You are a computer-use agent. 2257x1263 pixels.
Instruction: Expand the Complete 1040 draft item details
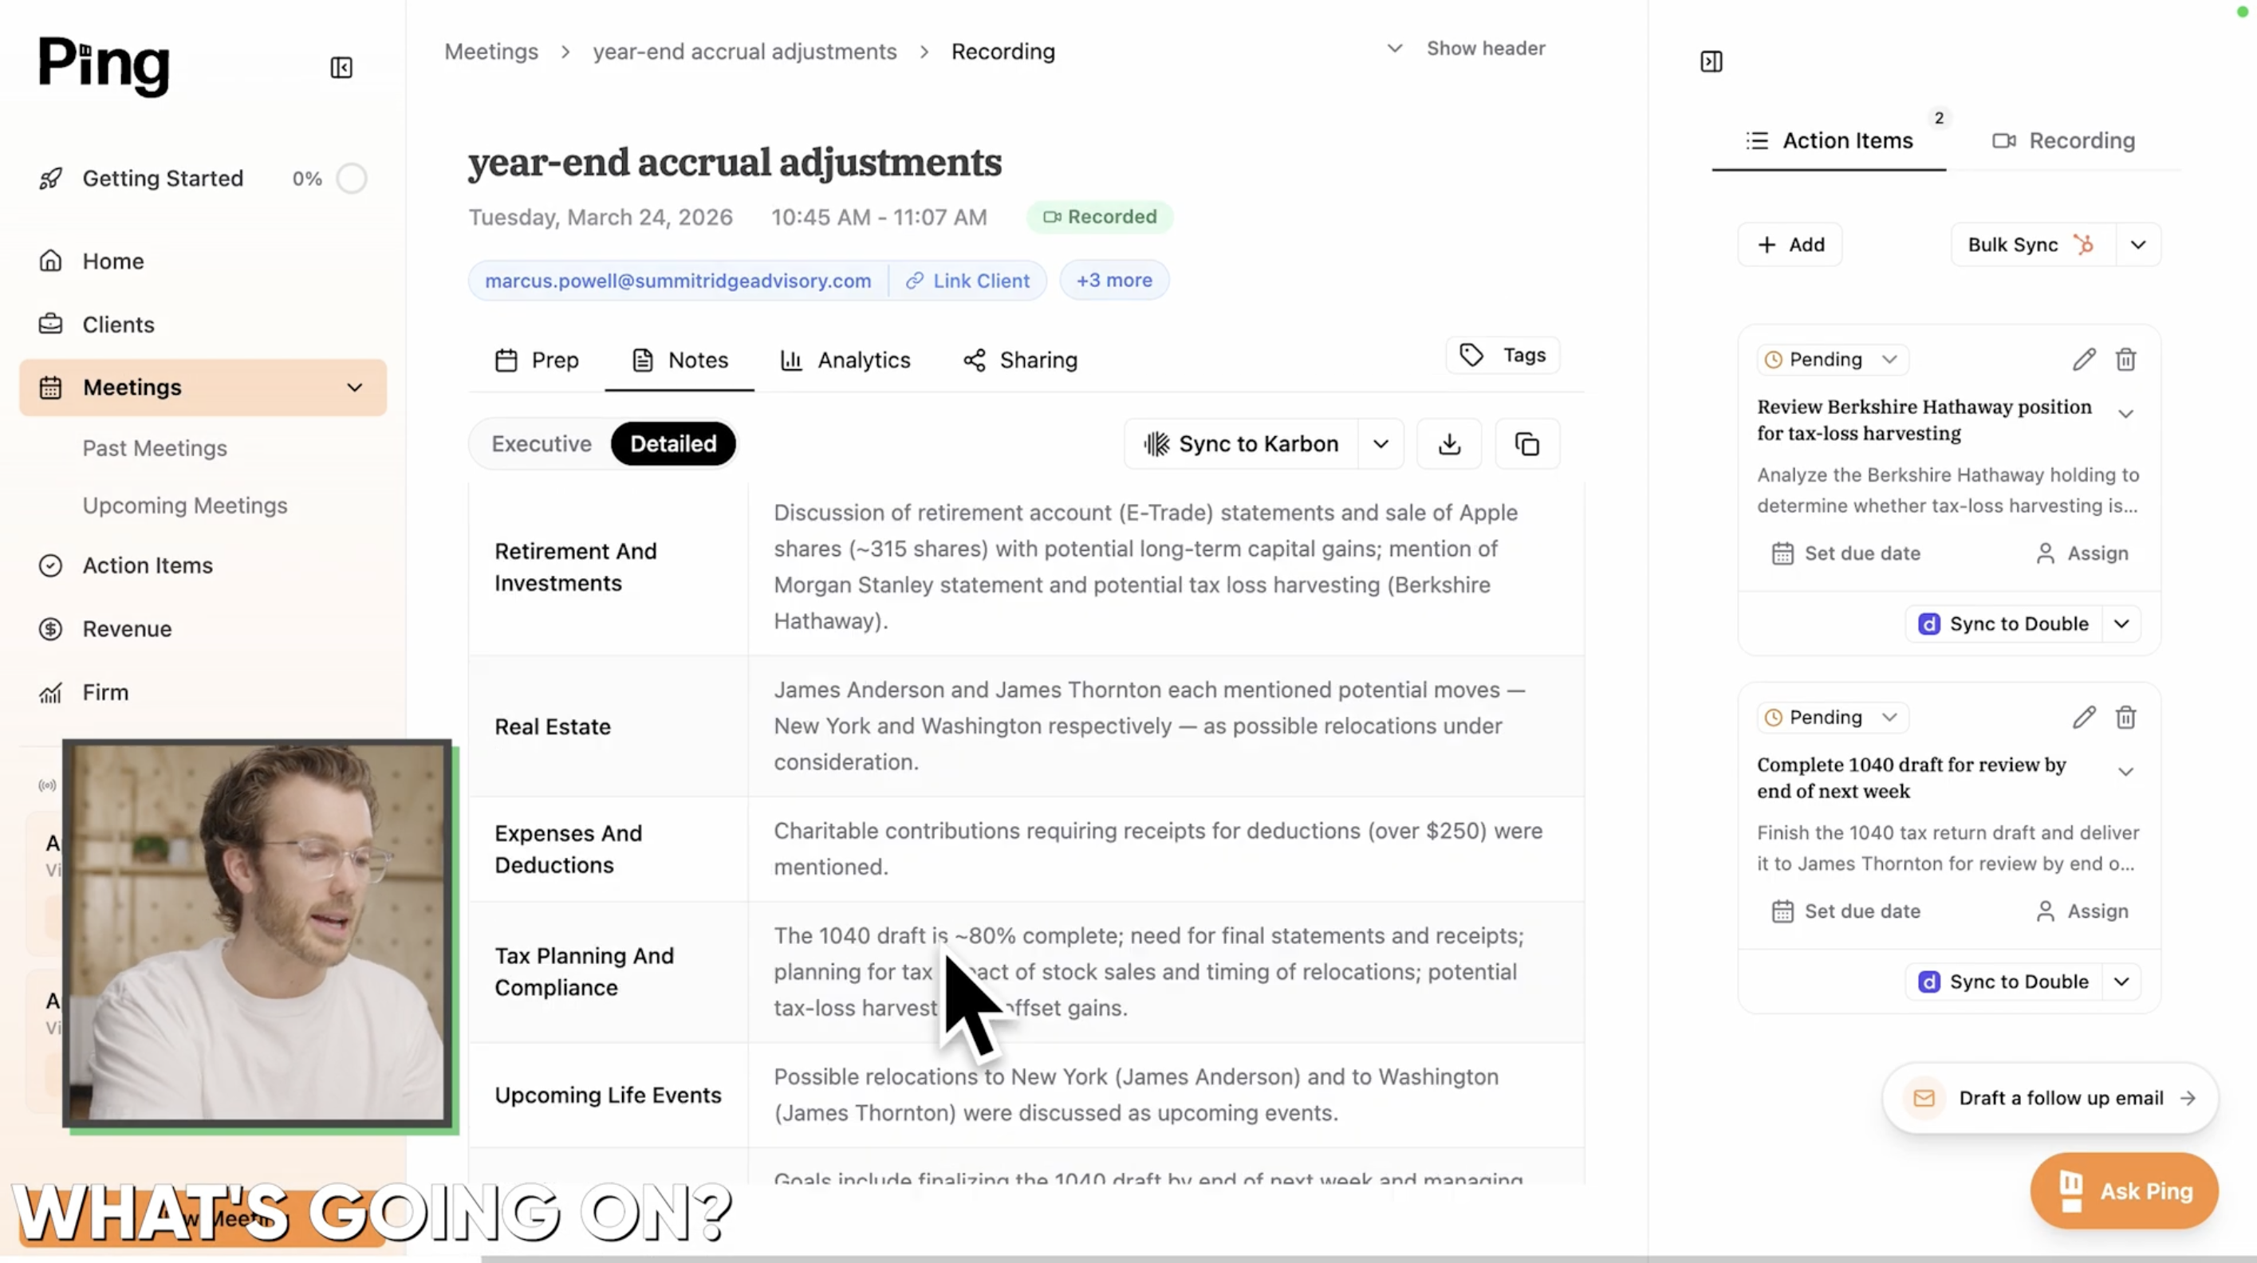coord(2125,772)
